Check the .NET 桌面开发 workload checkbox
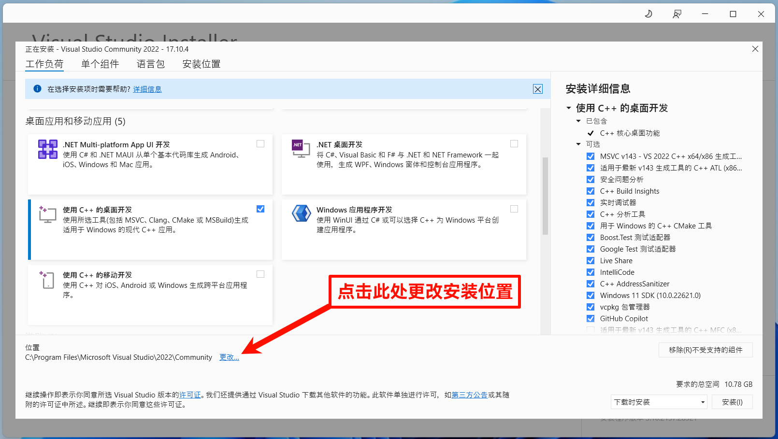This screenshot has width=778, height=439. pyautogui.click(x=514, y=144)
